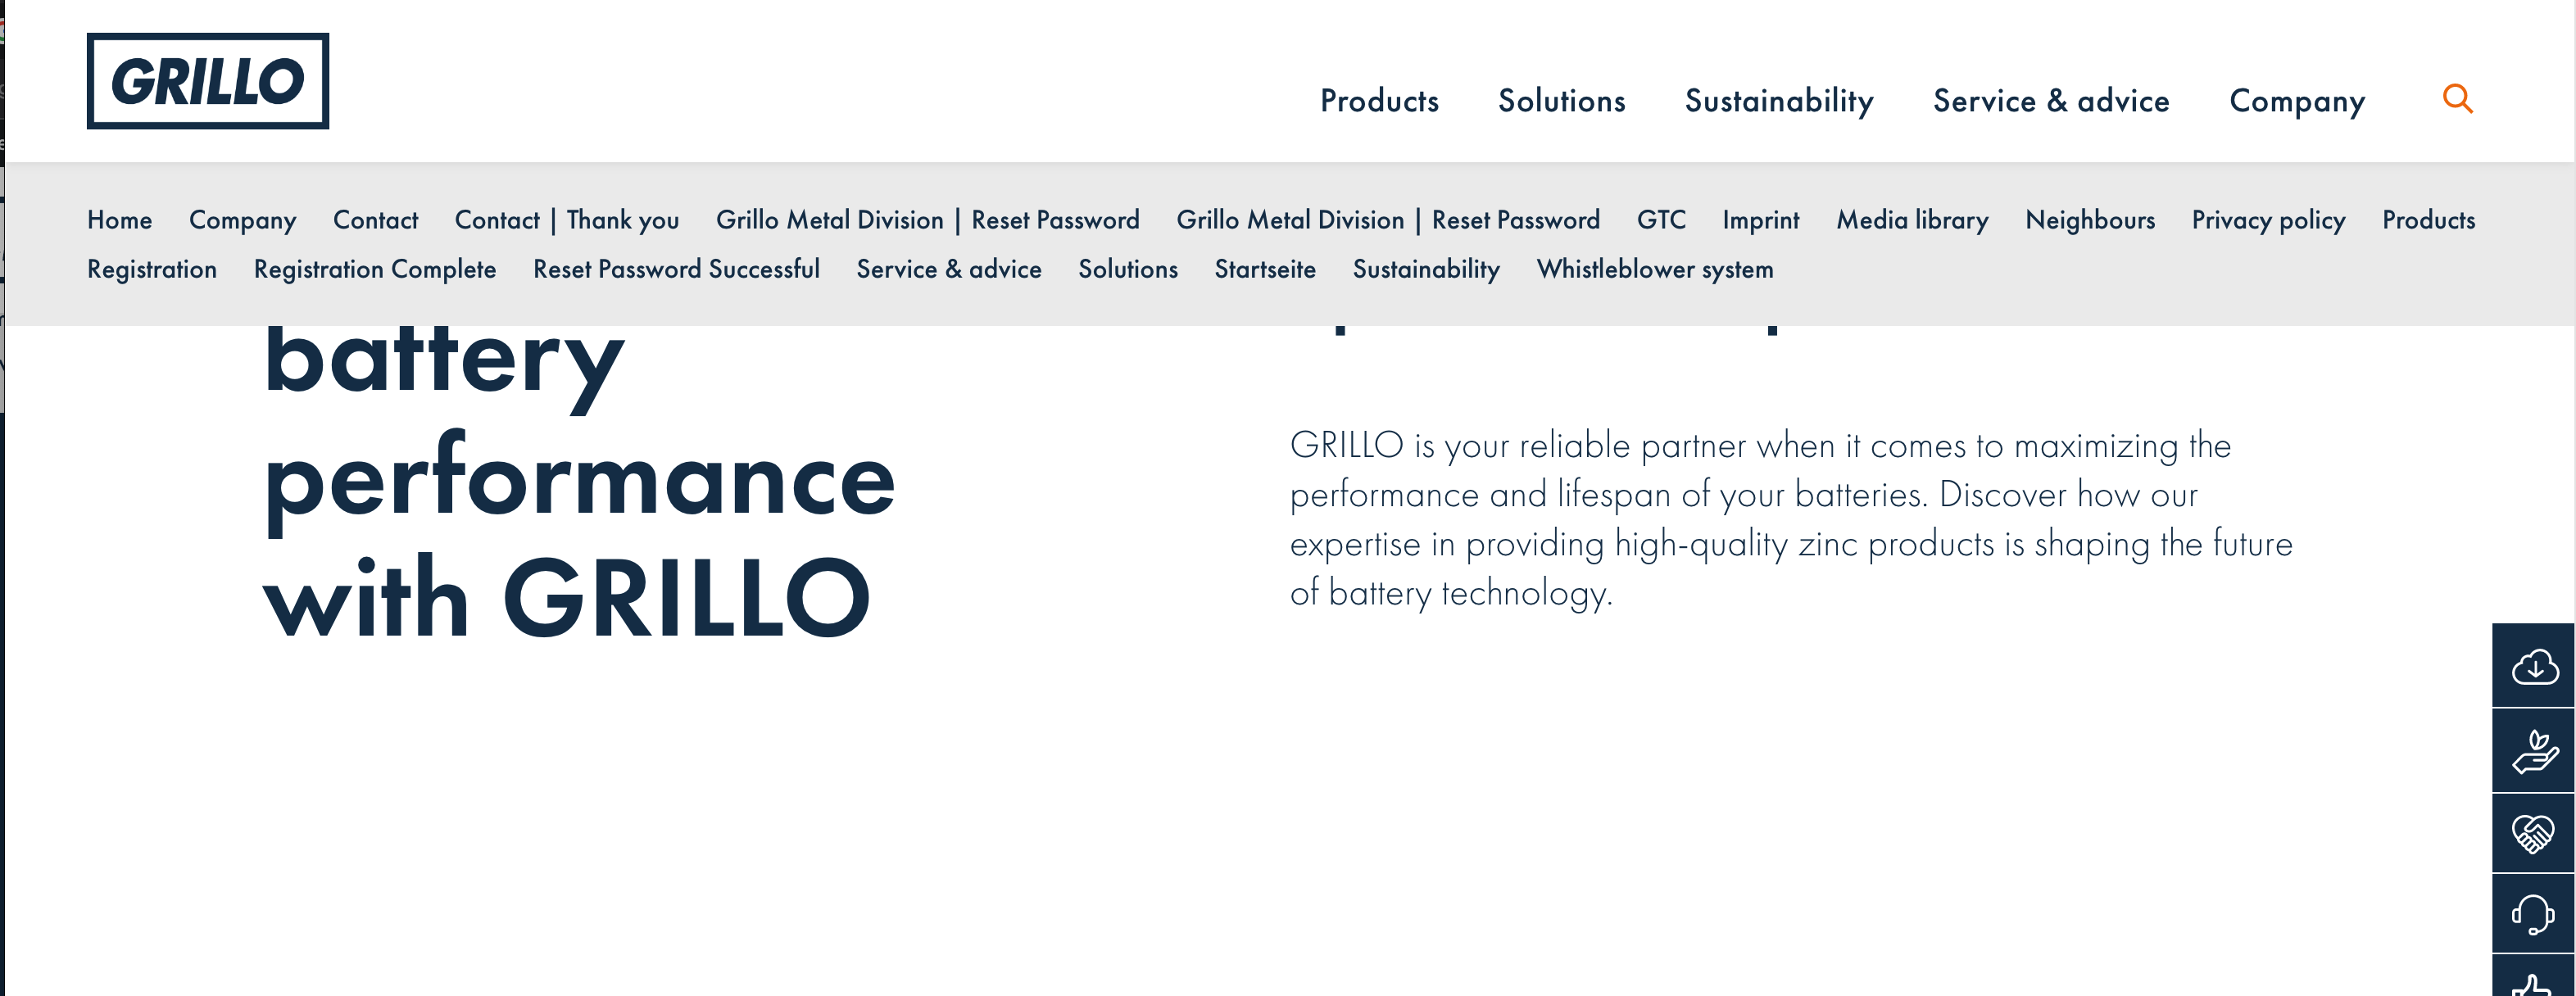
Task: Open the Company link in the gray bar
Action: click(x=243, y=220)
